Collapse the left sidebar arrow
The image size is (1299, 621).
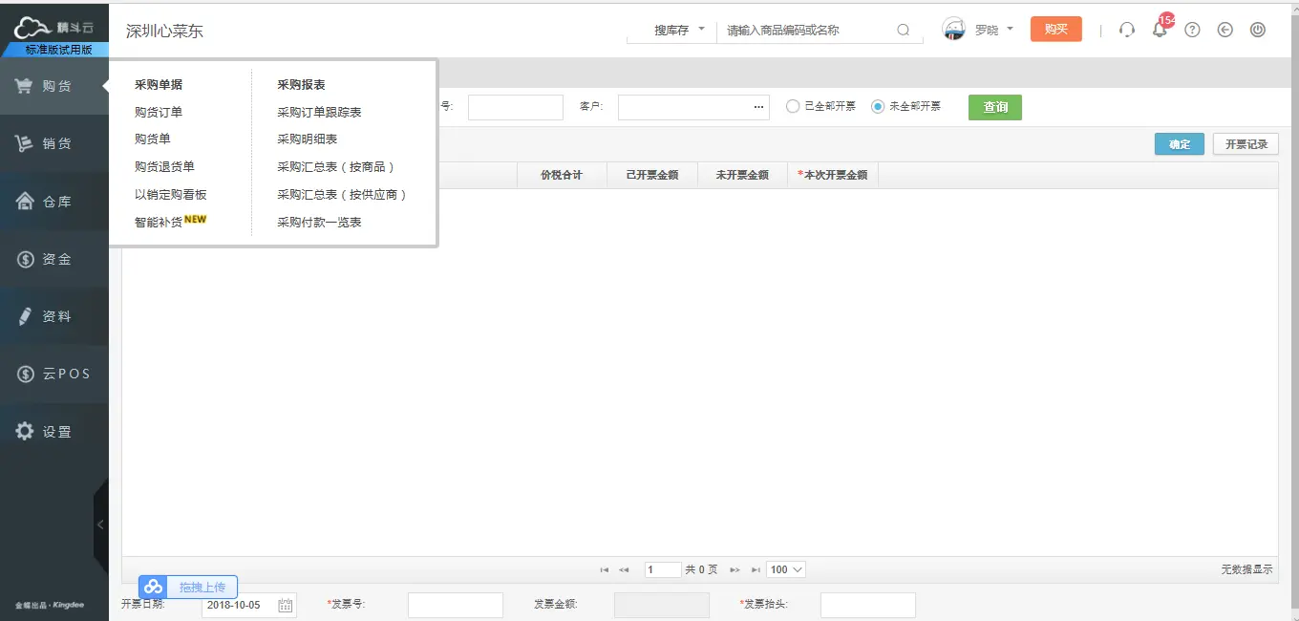point(100,525)
